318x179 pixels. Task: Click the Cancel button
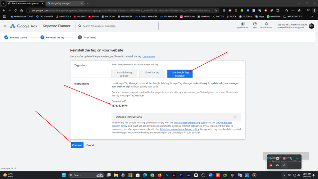90,145
